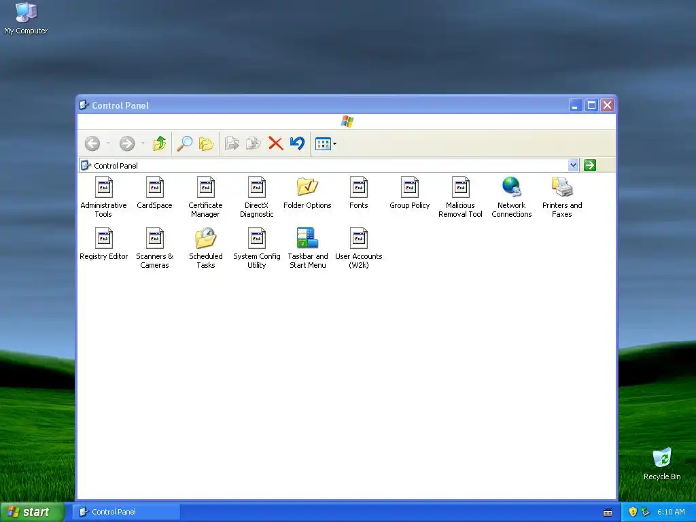Open Network Connections icon
Image resolution: width=696 pixels, height=522 pixels.
(x=511, y=187)
